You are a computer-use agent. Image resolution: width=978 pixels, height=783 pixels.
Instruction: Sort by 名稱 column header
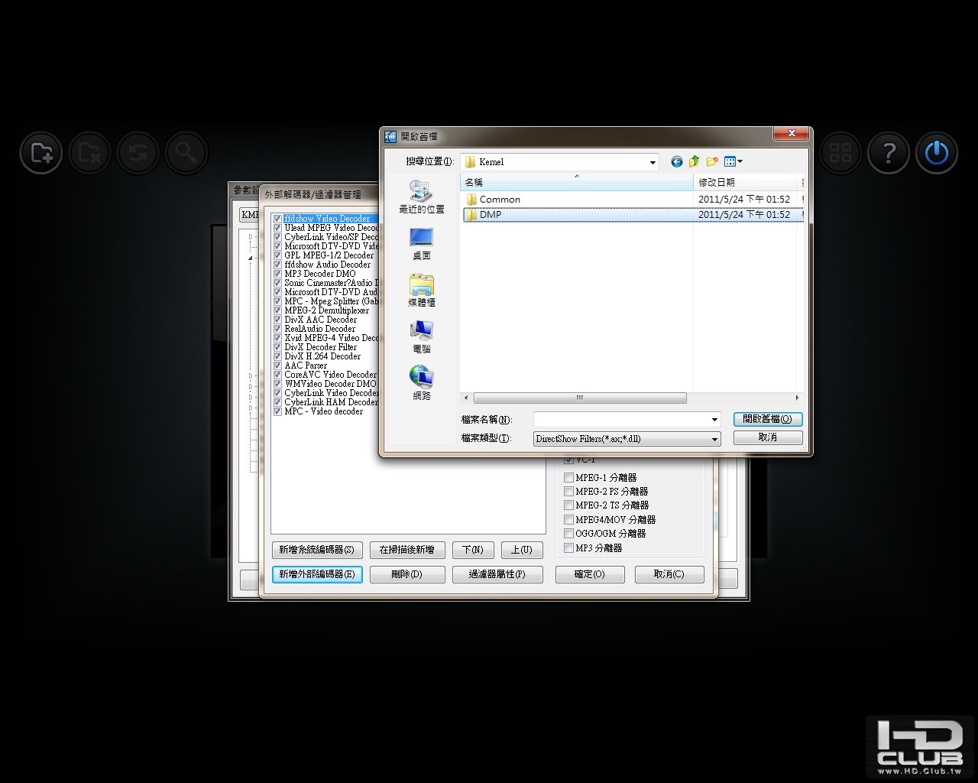point(577,182)
